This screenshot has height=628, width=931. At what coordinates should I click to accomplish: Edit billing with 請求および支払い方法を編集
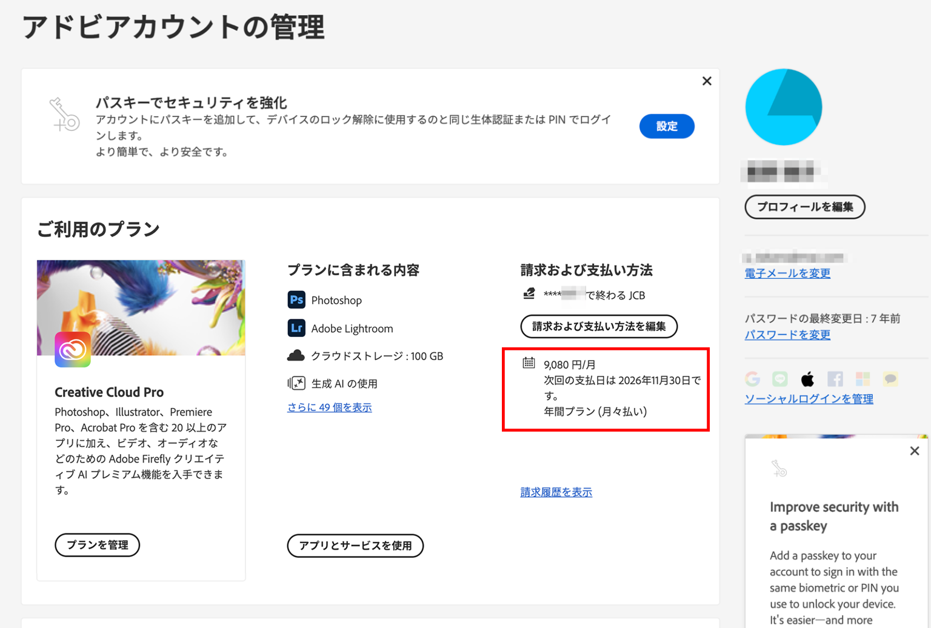pyautogui.click(x=599, y=326)
